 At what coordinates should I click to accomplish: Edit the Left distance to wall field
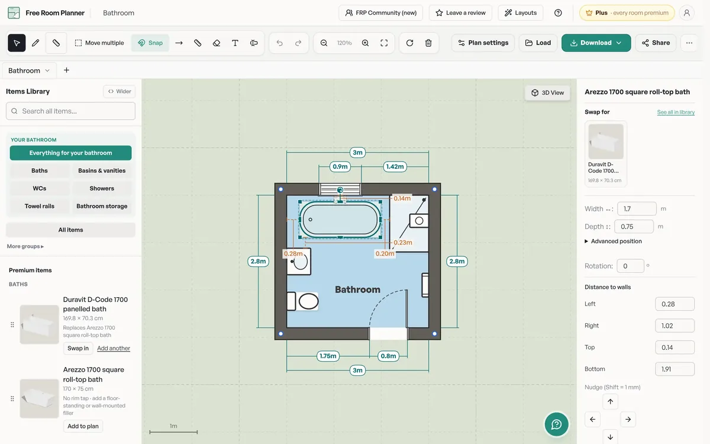click(674, 304)
